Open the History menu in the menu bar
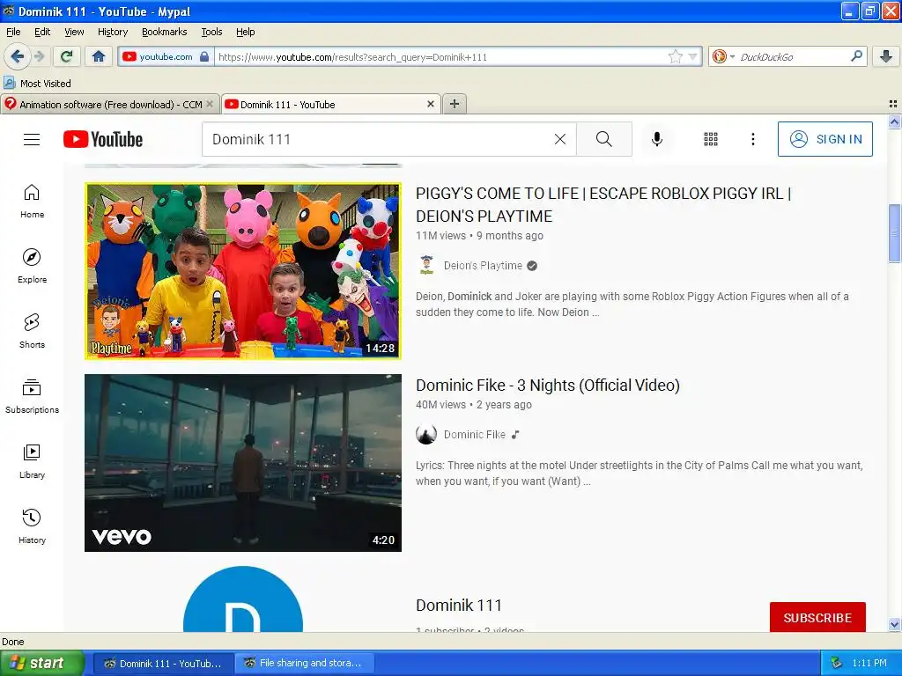 pos(112,32)
